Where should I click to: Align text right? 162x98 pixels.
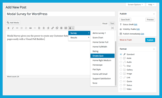coord(48,28)
